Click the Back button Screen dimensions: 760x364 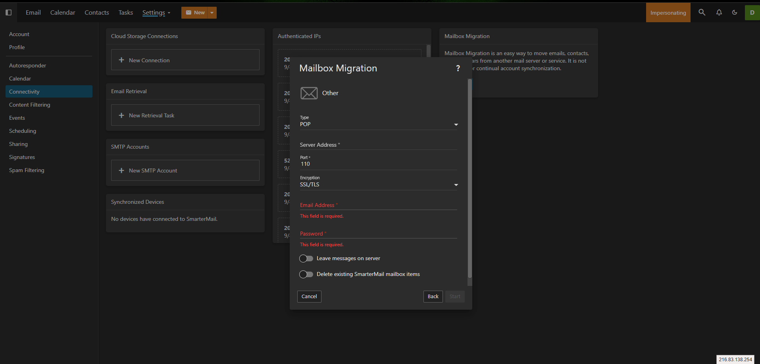pos(433,297)
